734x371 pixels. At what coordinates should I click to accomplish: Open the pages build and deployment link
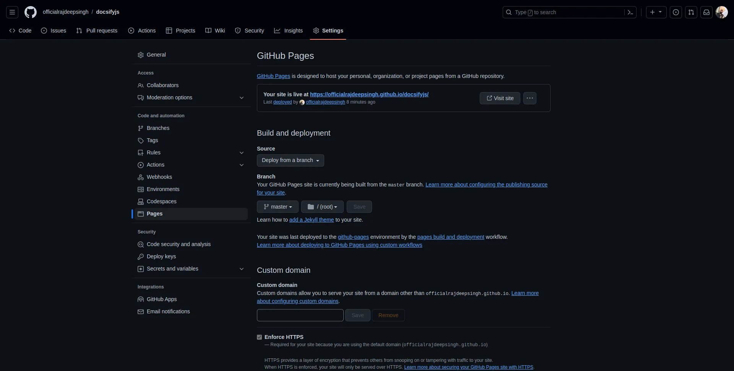[x=450, y=237]
